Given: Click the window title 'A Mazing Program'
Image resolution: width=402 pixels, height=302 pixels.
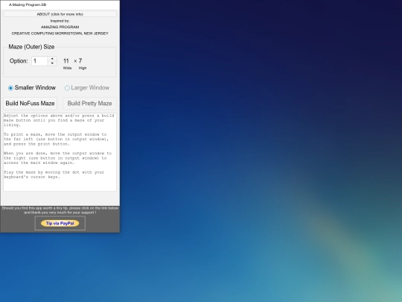Looking at the screenshot, I should point(28,4).
